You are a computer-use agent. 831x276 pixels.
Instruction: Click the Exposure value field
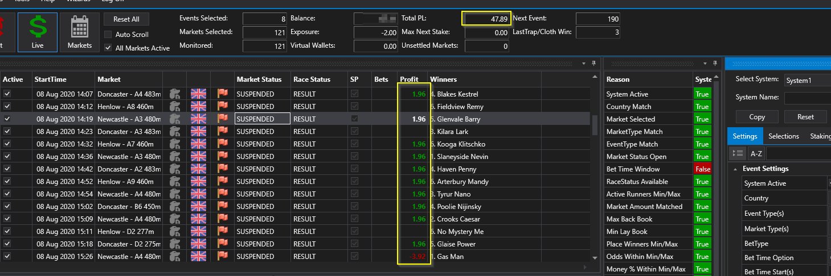click(x=375, y=32)
